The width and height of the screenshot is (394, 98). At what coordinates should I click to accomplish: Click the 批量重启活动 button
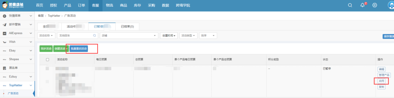tap(79, 49)
